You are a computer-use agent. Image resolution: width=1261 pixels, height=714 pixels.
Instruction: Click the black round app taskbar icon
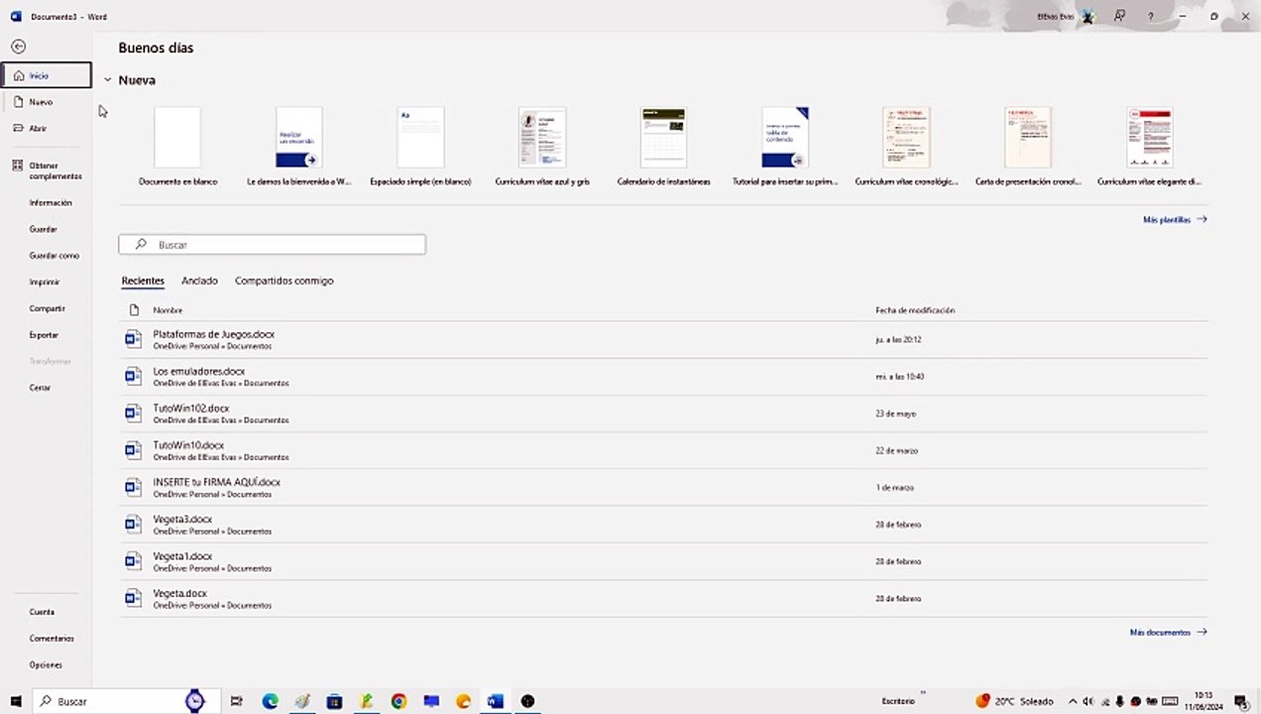[527, 701]
